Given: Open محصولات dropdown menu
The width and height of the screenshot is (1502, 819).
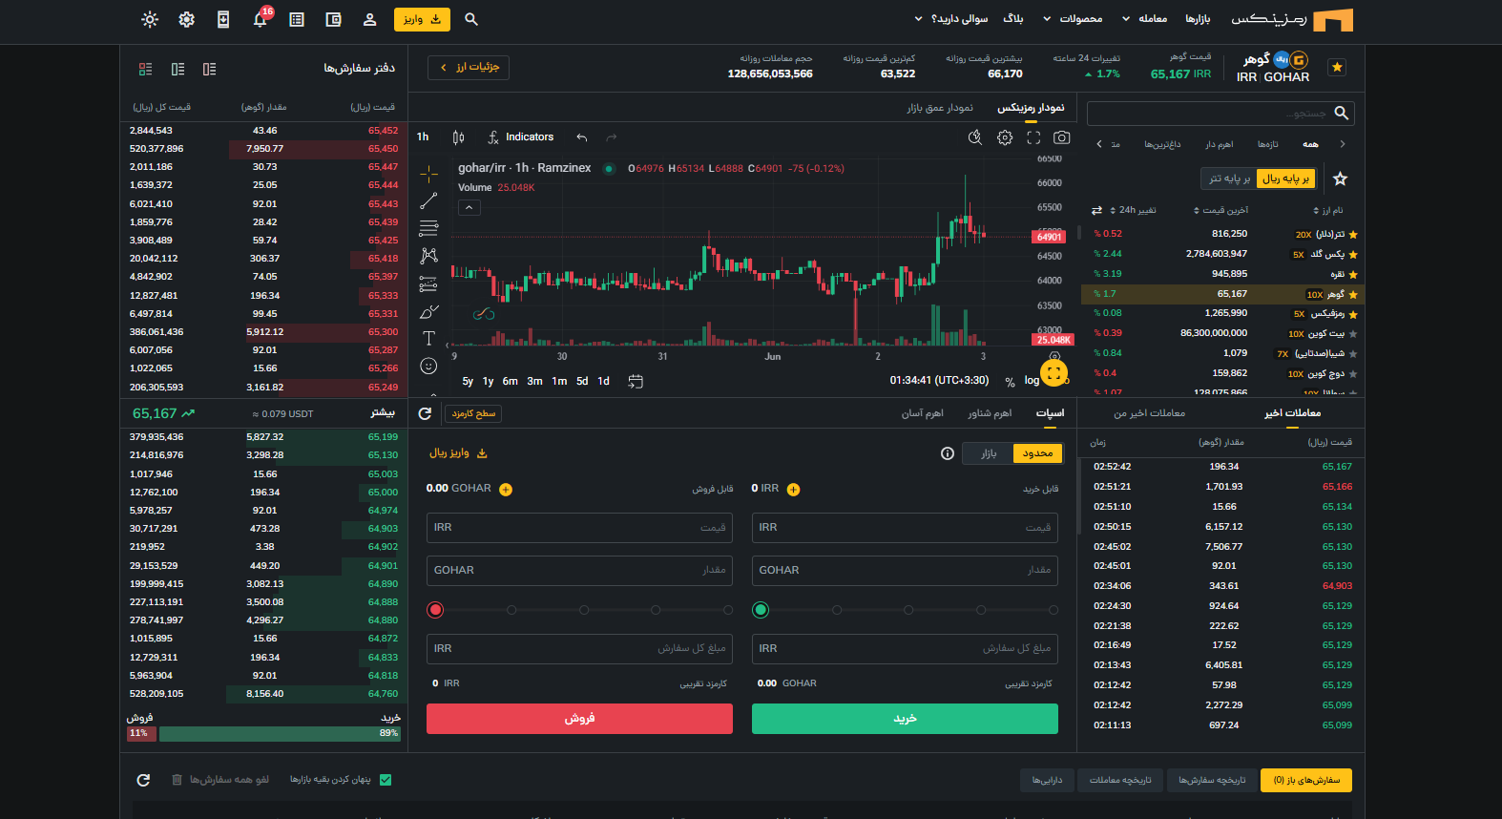Looking at the screenshot, I should [1073, 19].
